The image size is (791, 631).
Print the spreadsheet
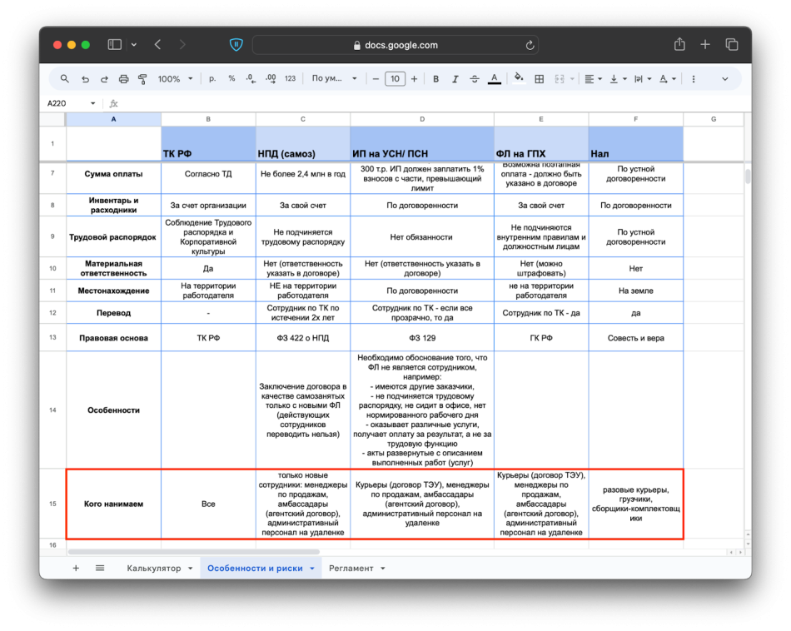coord(123,79)
